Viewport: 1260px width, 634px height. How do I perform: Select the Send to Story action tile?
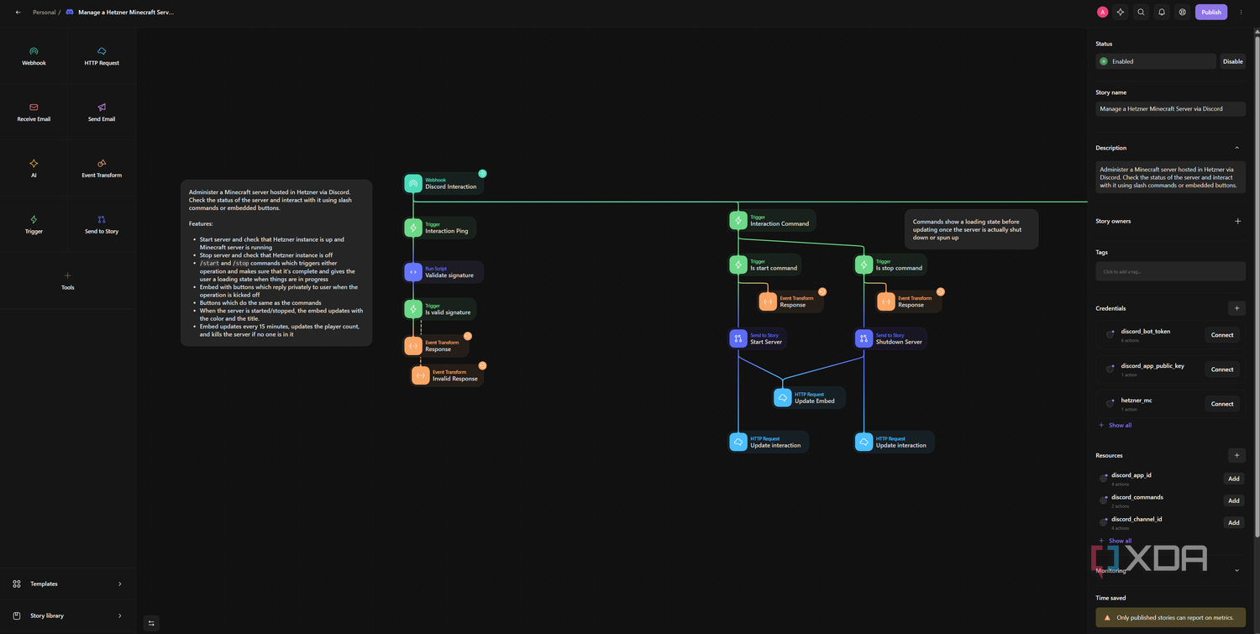(x=102, y=225)
